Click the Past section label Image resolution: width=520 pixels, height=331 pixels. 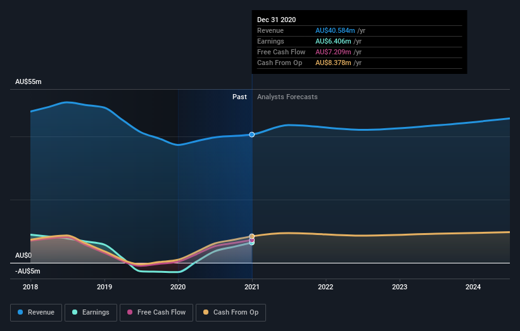[x=239, y=97]
